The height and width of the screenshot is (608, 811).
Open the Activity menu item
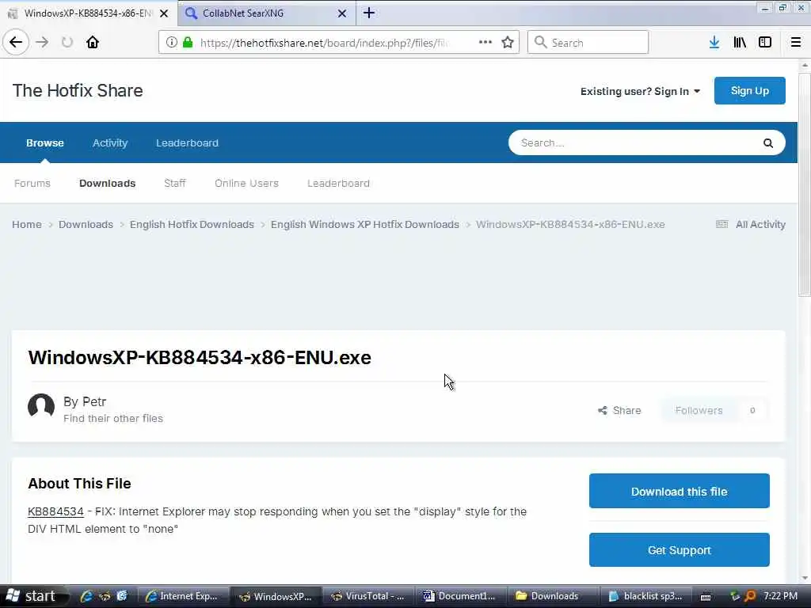coord(109,143)
